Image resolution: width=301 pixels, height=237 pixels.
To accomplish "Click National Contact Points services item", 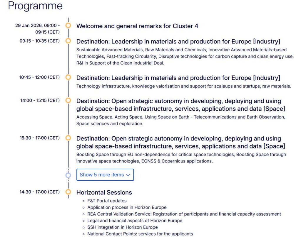I will click(140, 234).
